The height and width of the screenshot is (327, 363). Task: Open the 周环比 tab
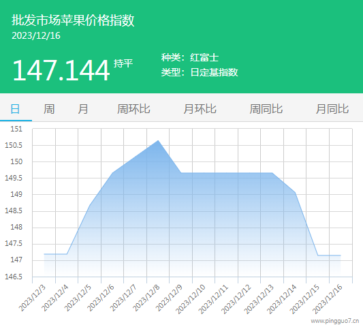(x=133, y=109)
